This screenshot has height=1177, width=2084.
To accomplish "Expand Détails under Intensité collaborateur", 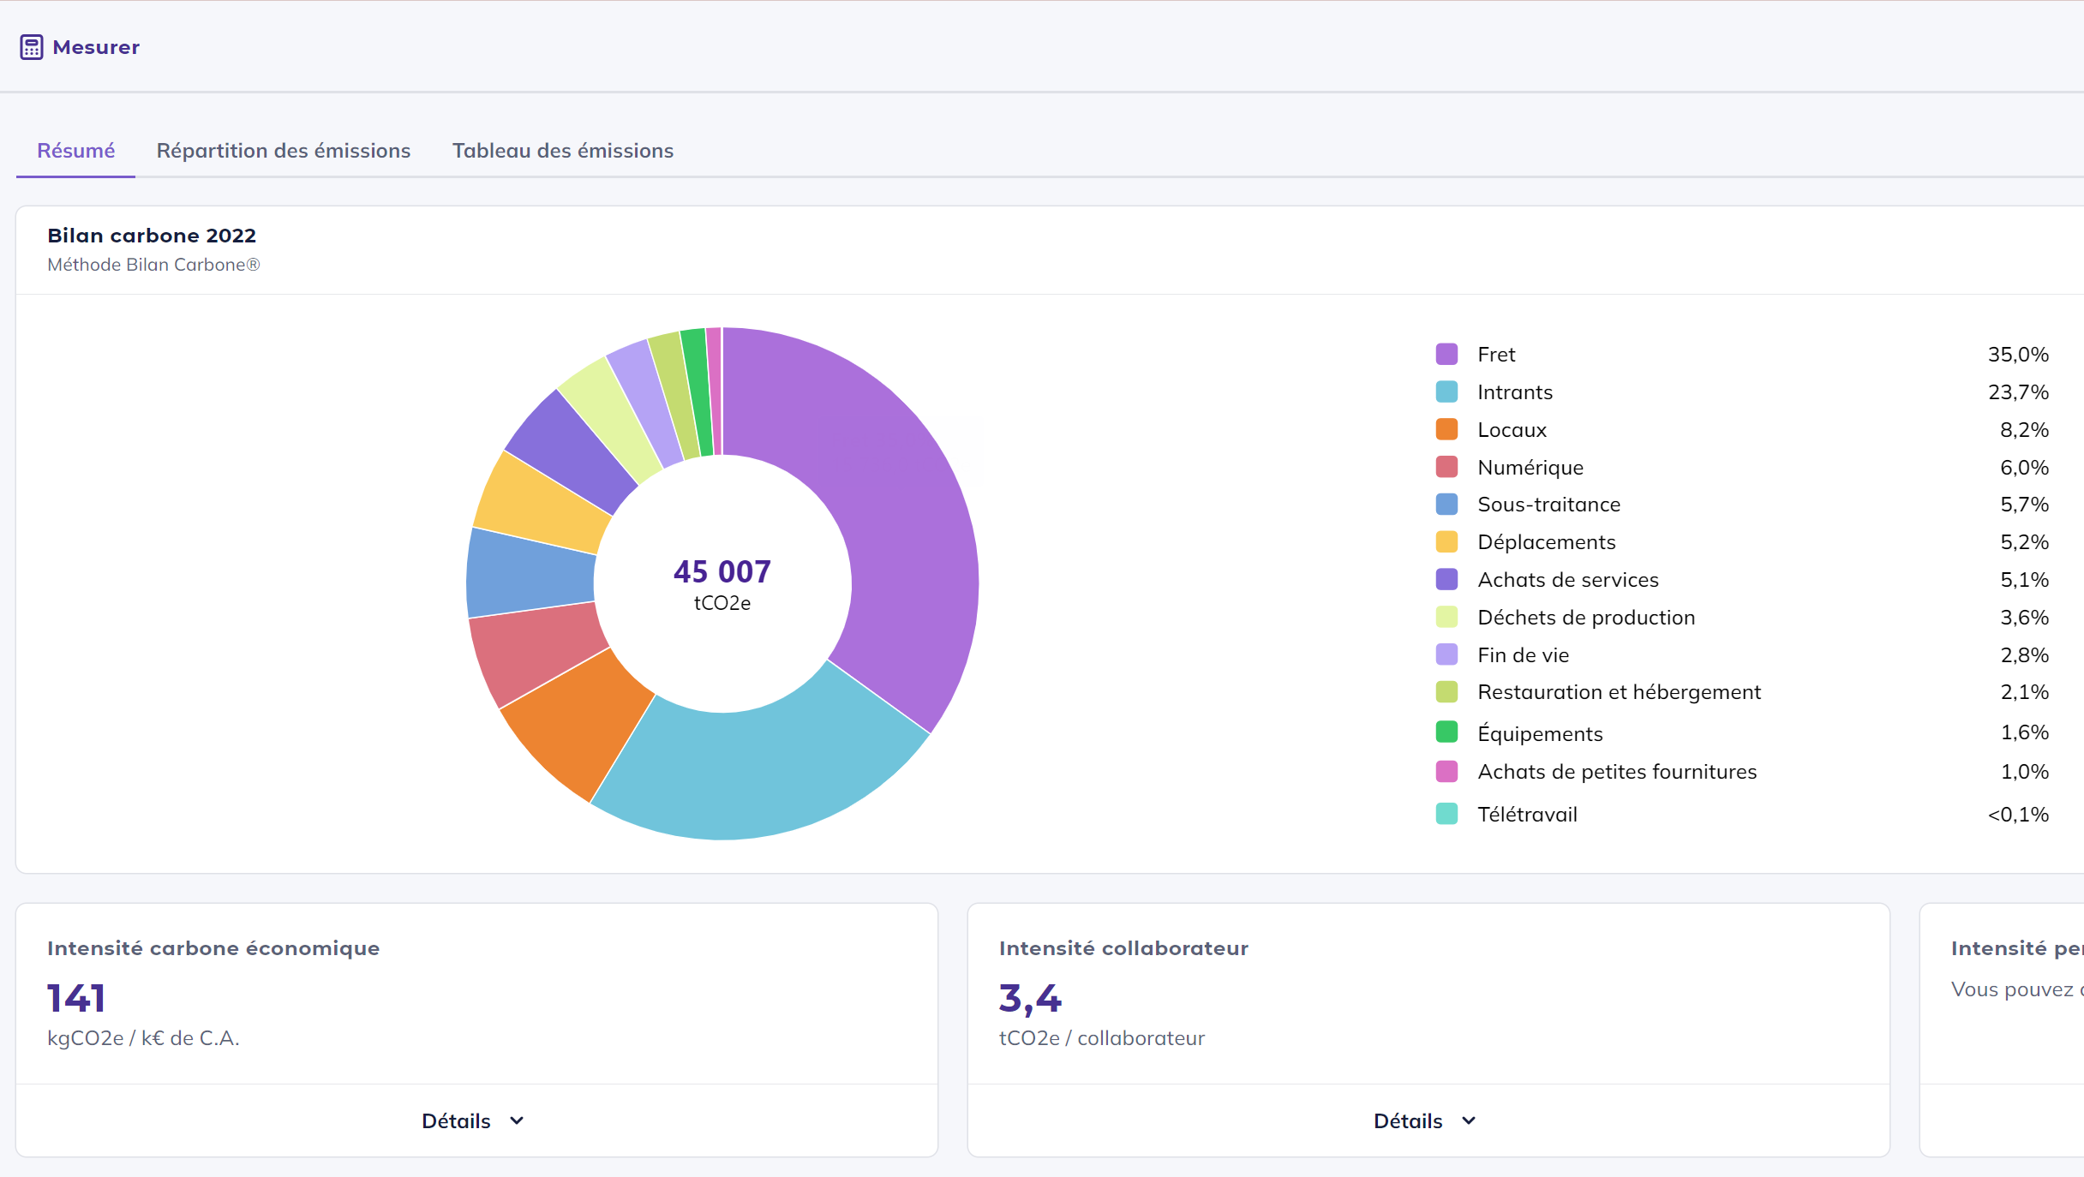I will pyautogui.click(x=1409, y=1121).
